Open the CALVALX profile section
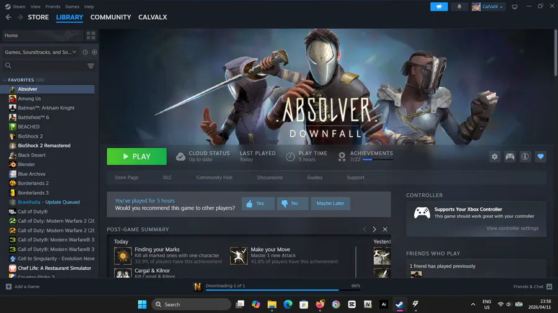This screenshot has height=313, width=558. (153, 17)
